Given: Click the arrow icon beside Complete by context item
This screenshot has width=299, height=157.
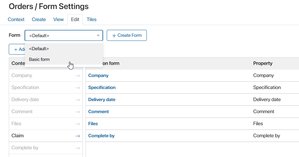Looking at the screenshot, I should point(77,148).
